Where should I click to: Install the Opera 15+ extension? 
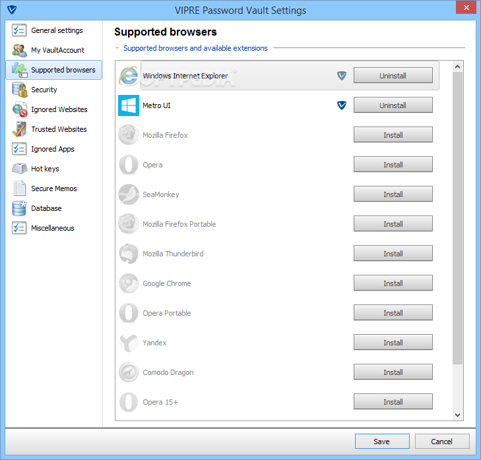393,402
